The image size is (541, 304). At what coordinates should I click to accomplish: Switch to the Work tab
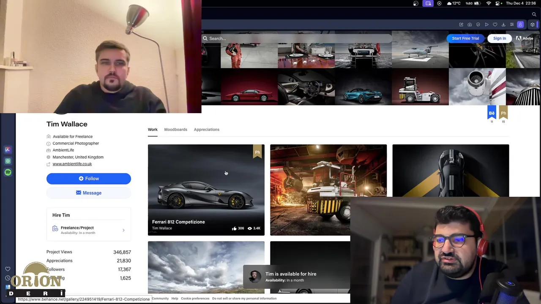[153, 130]
